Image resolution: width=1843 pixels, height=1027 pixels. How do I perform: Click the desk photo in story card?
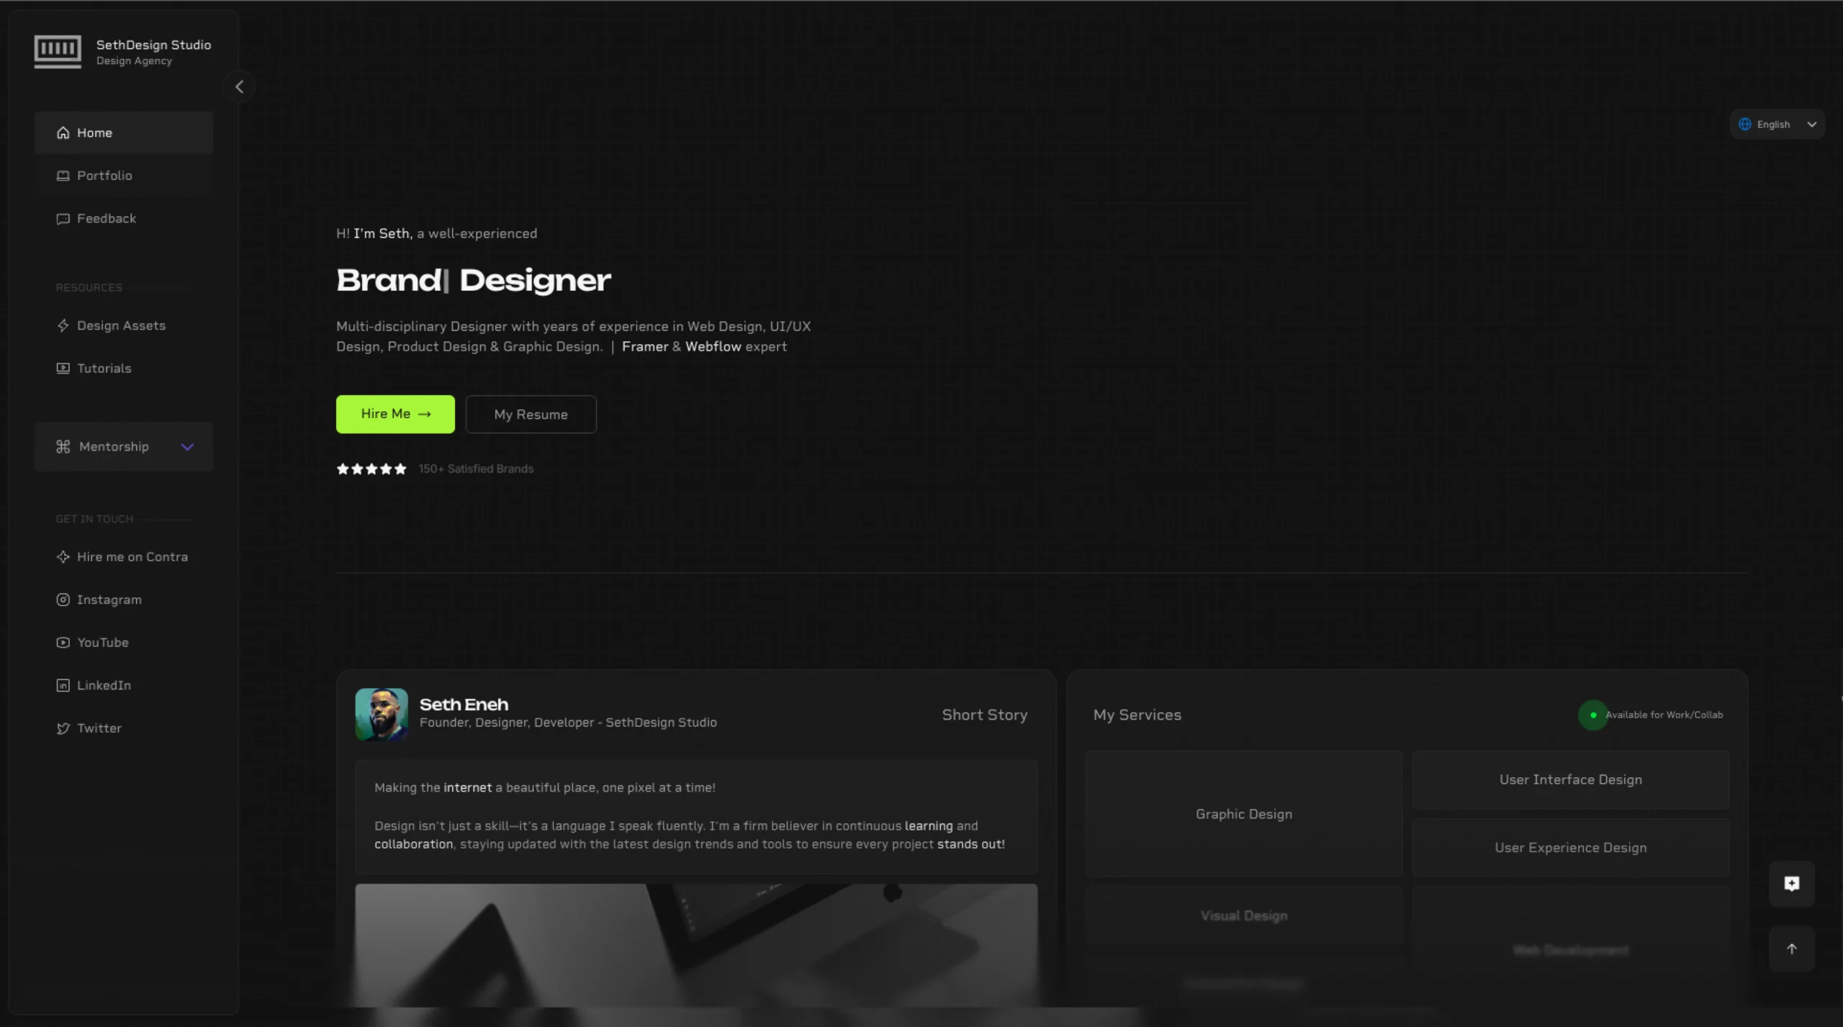pyautogui.click(x=696, y=945)
